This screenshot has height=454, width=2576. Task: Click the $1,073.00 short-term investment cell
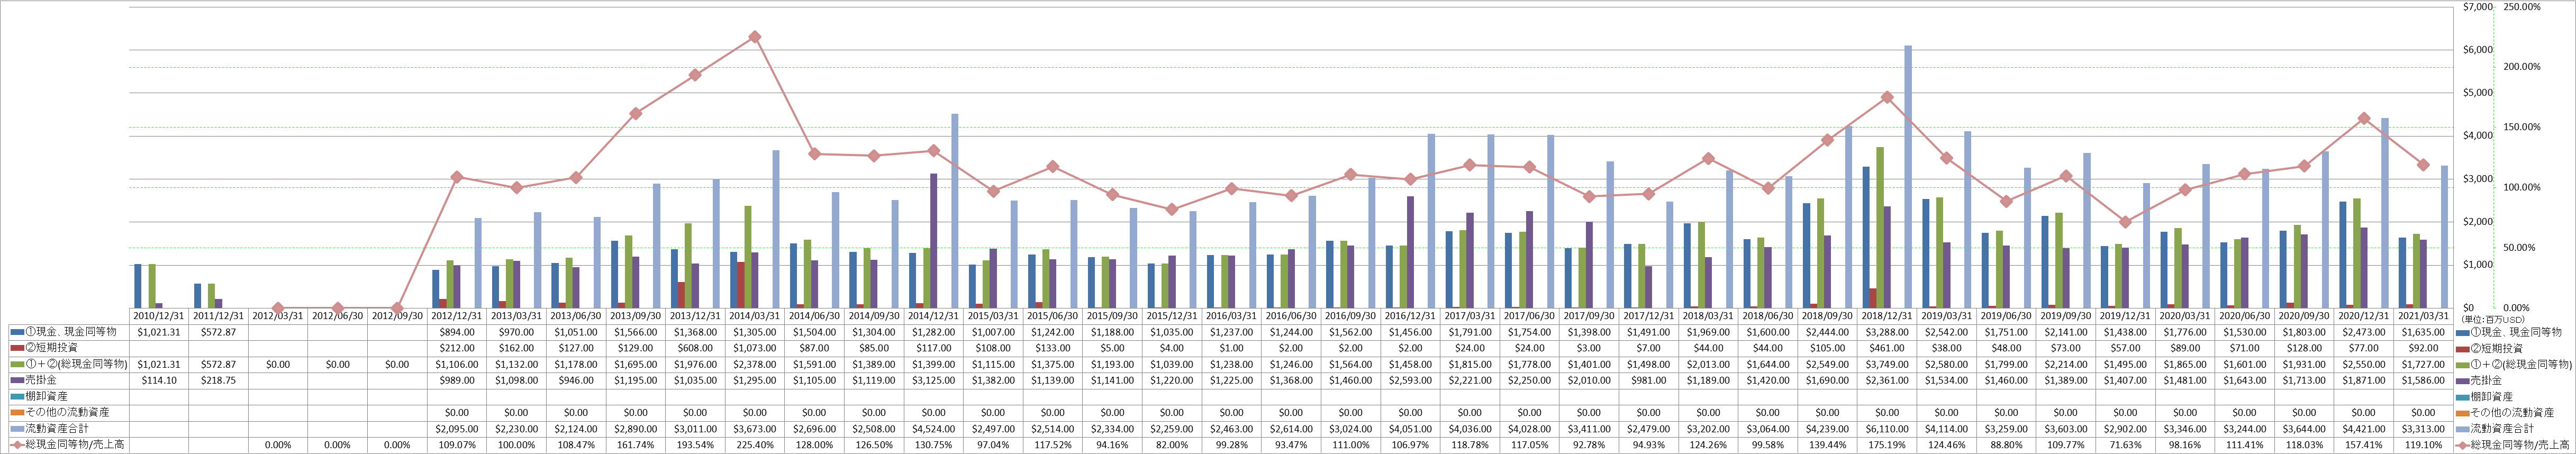pyautogui.click(x=754, y=348)
